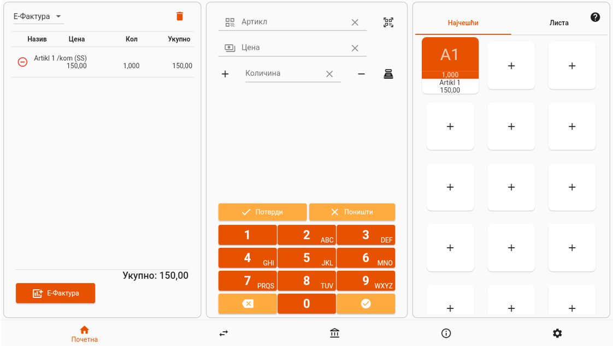Clear the Артикл field with X
Viewport: 613px width, 346px height.
click(355, 22)
